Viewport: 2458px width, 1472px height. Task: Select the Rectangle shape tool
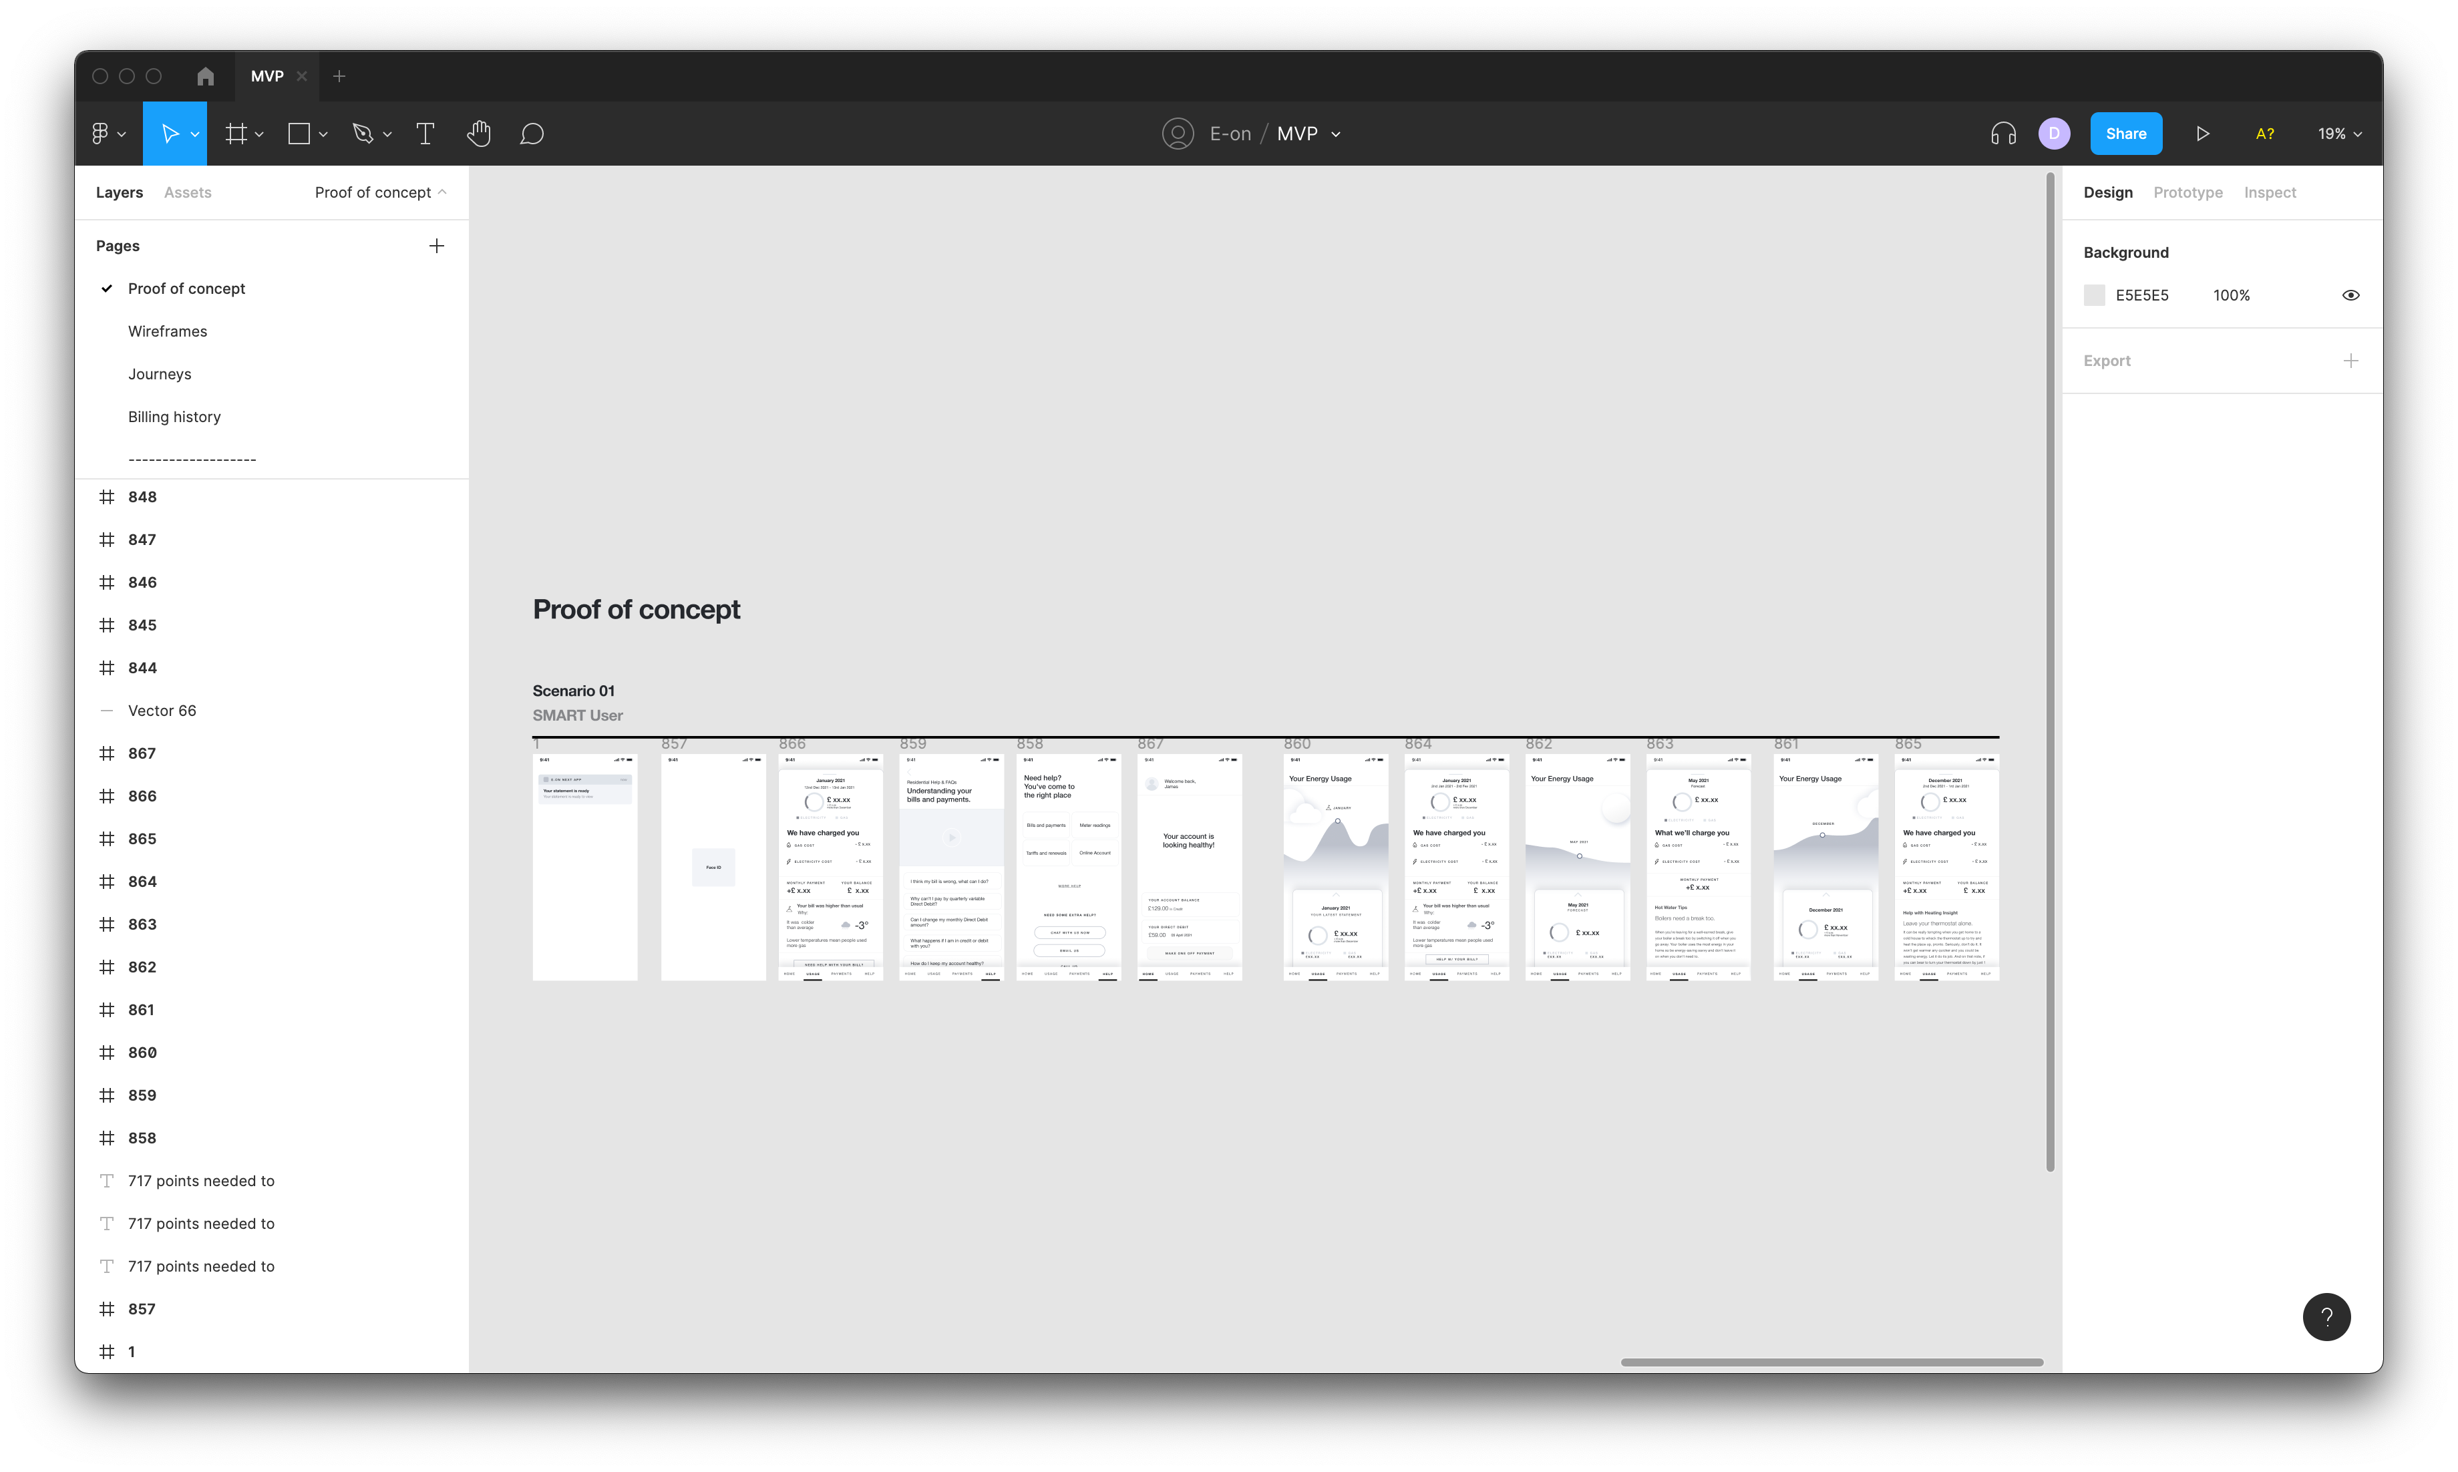click(299, 134)
